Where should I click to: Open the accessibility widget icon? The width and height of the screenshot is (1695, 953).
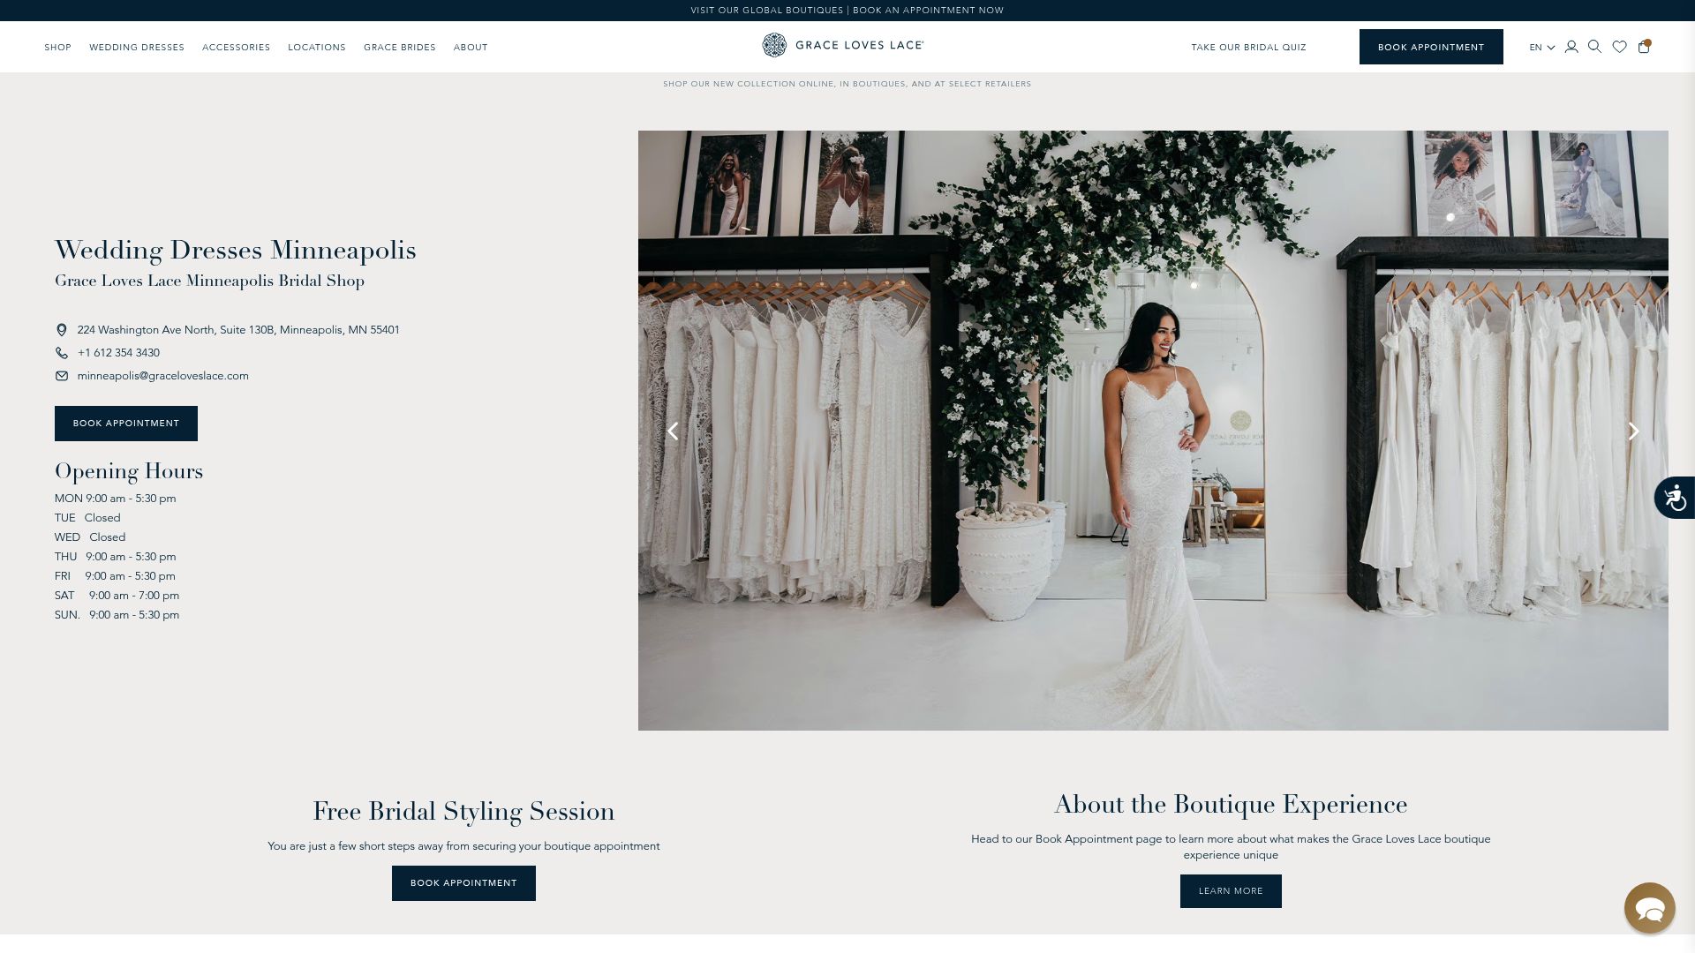(x=1675, y=498)
